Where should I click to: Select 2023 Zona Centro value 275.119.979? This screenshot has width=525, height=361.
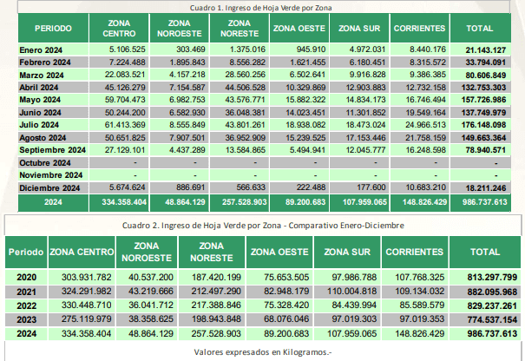82,321
